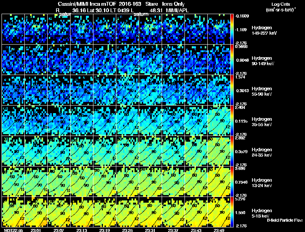305x232 pixels.
Task: Click the '23:37' time label
Action: tap(173, 230)
